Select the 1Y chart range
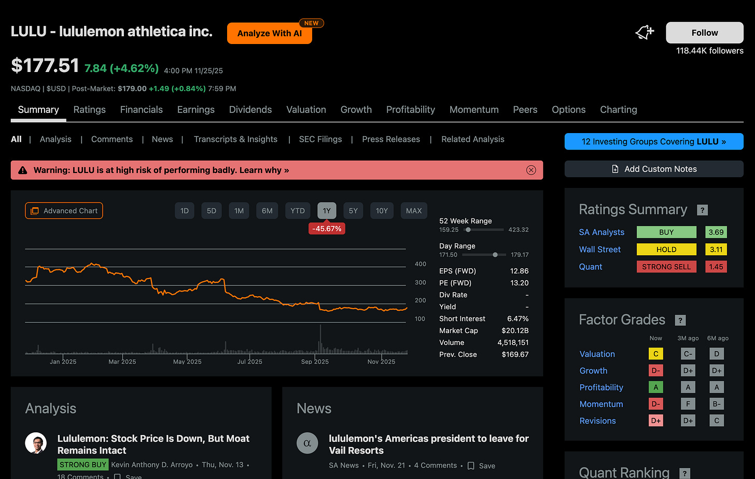Image resolution: width=755 pixels, height=479 pixels. point(327,211)
